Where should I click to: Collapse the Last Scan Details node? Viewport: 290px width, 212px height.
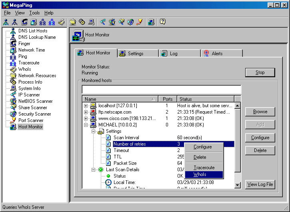coord(93,170)
